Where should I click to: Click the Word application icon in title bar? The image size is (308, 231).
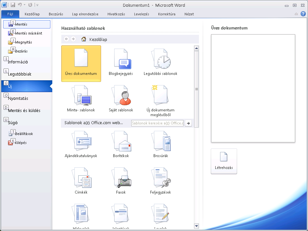point(4,5)
